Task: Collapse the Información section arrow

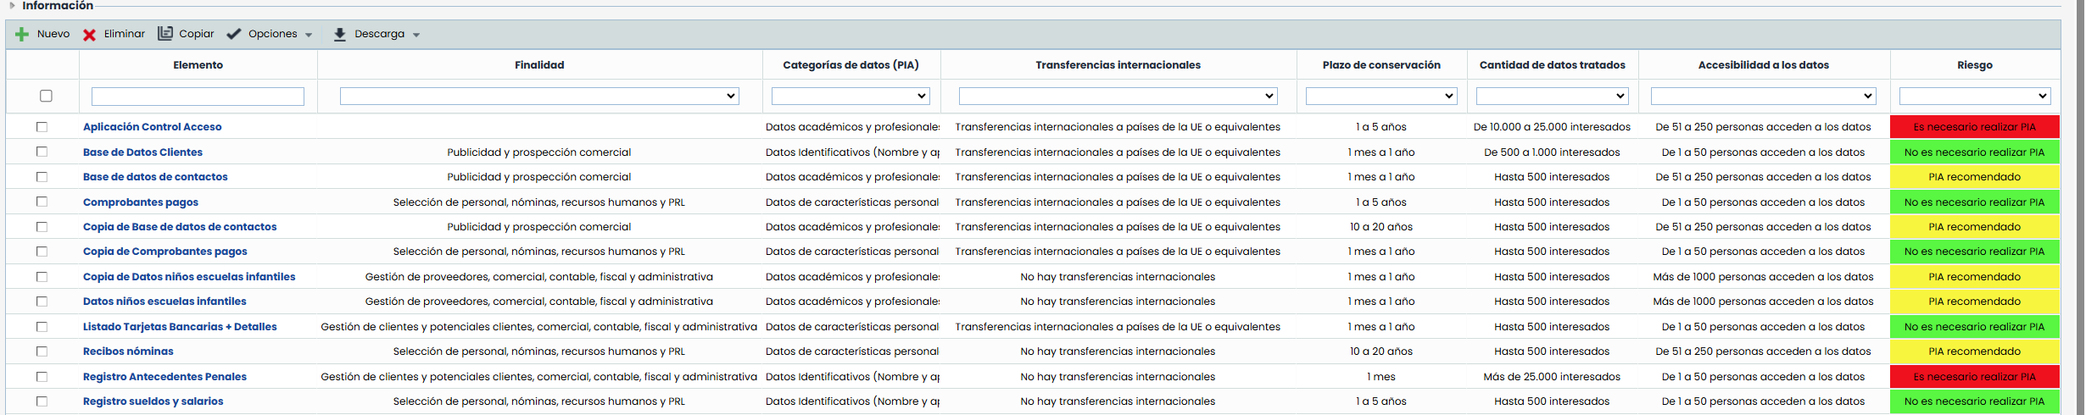Action: 12,6
